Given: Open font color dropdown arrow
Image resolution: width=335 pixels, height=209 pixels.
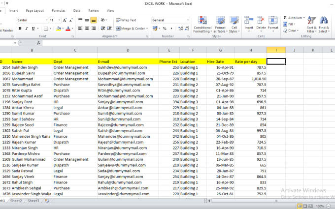Looking at the screenshot, I should click(72, 29).
